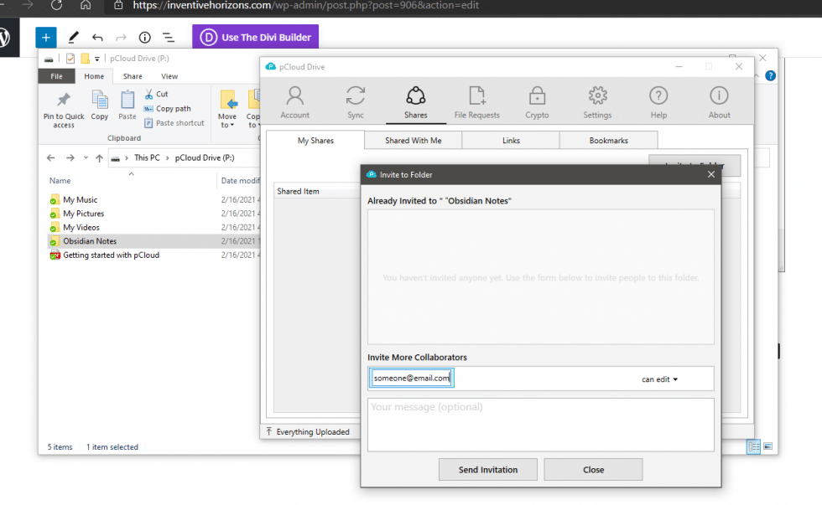Screen dimensions: 822x505
Task: Open the Home tab in Explorer ribbon
Action: pyautogui.click(x=94, y=76)
